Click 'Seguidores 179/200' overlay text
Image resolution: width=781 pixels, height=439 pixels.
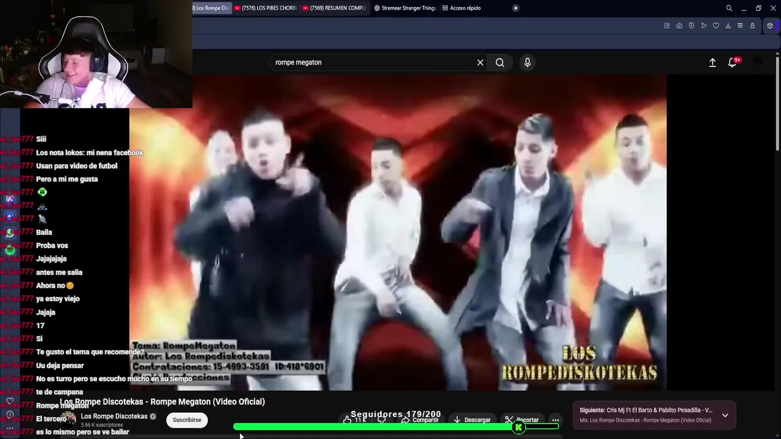pyautogui.click(x=395, y=414)
